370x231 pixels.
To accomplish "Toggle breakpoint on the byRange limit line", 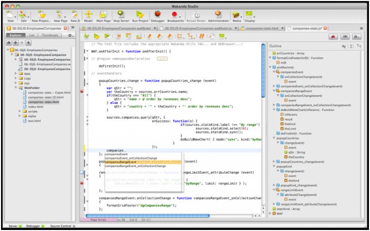I will click(82, 183).
